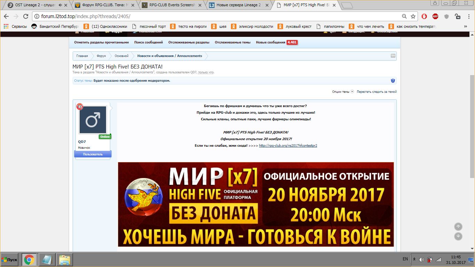Open the Сервисы apps bookmark

pos(15,26)
